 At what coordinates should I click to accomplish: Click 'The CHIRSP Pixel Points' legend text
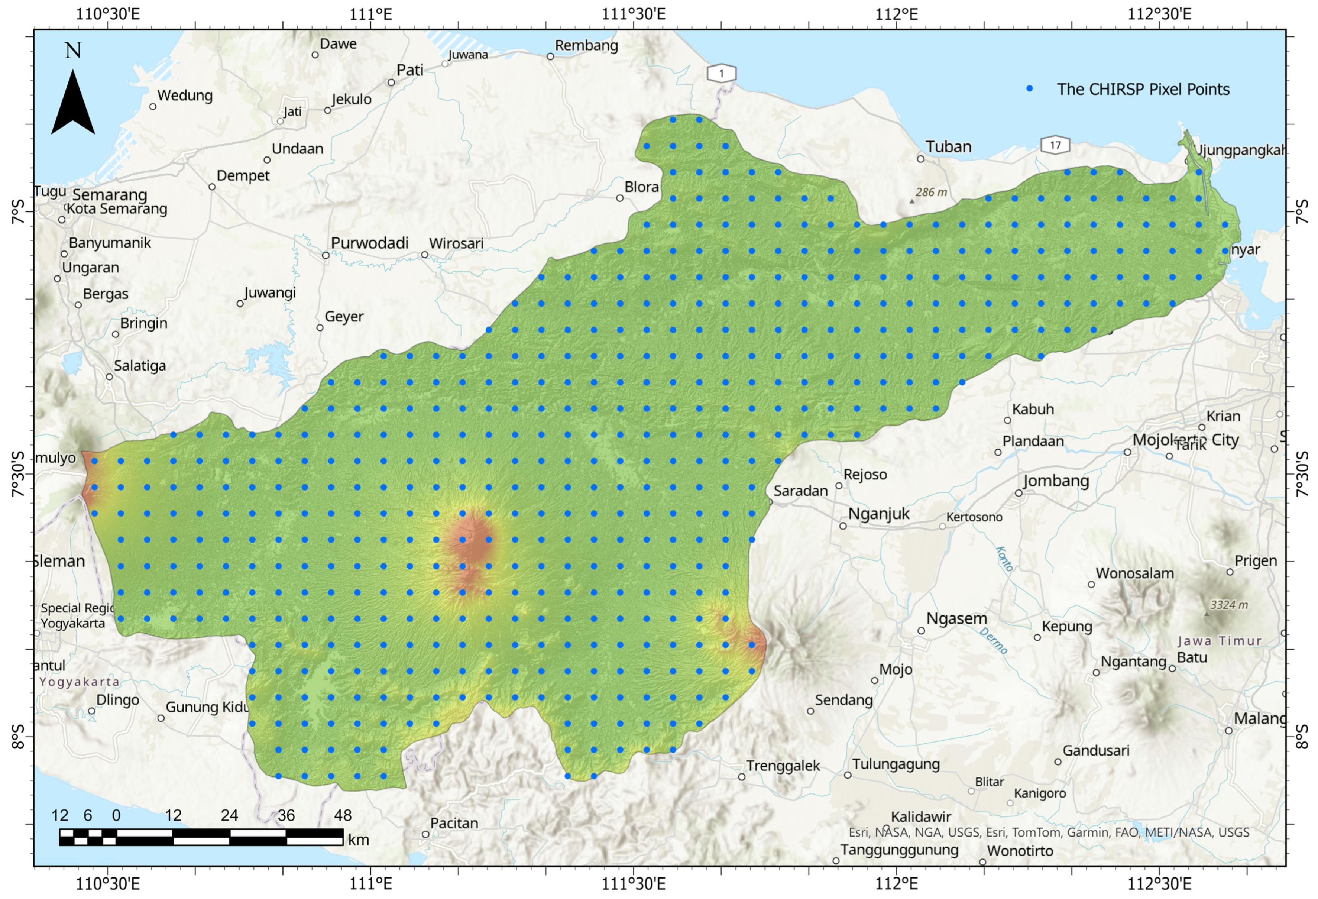[1143, 90]
